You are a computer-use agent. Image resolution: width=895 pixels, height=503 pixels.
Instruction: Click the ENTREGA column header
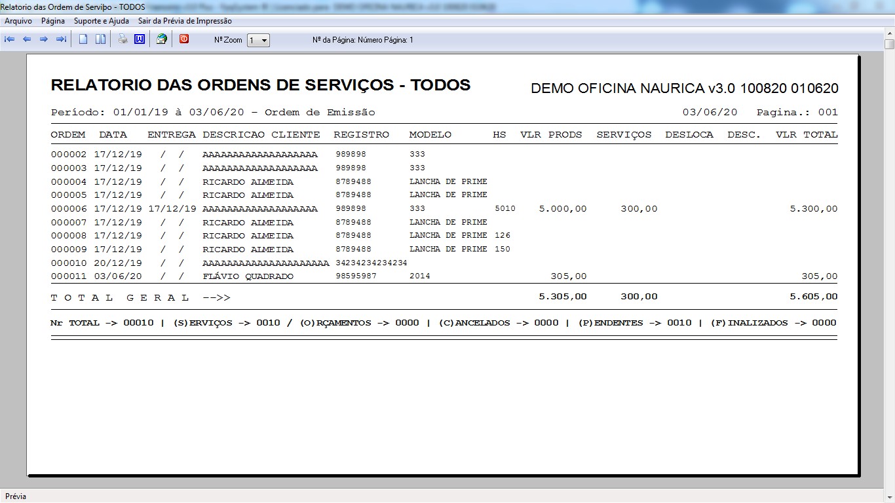click(172, 134)
